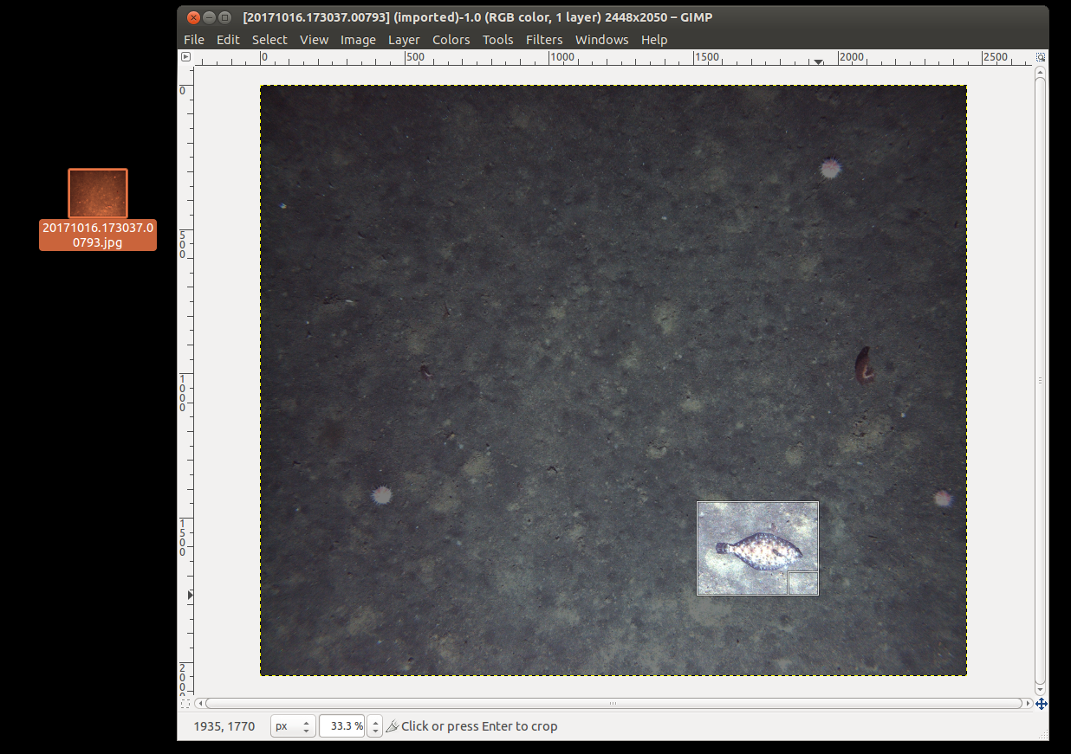Open the Image menu

(358, 40)
